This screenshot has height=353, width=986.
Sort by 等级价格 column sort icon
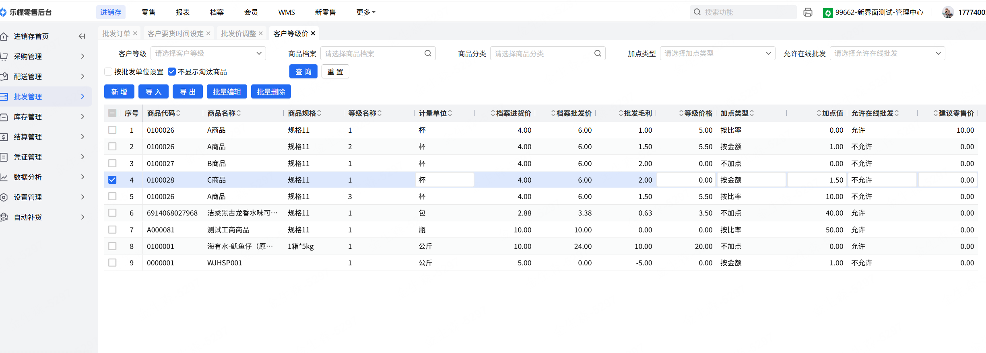(681, 113)
